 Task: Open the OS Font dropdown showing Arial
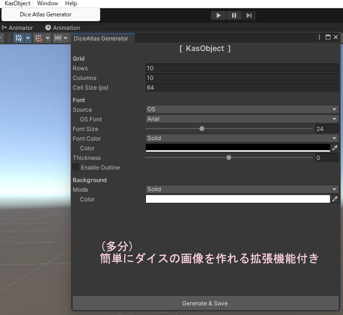coord(242,119)
